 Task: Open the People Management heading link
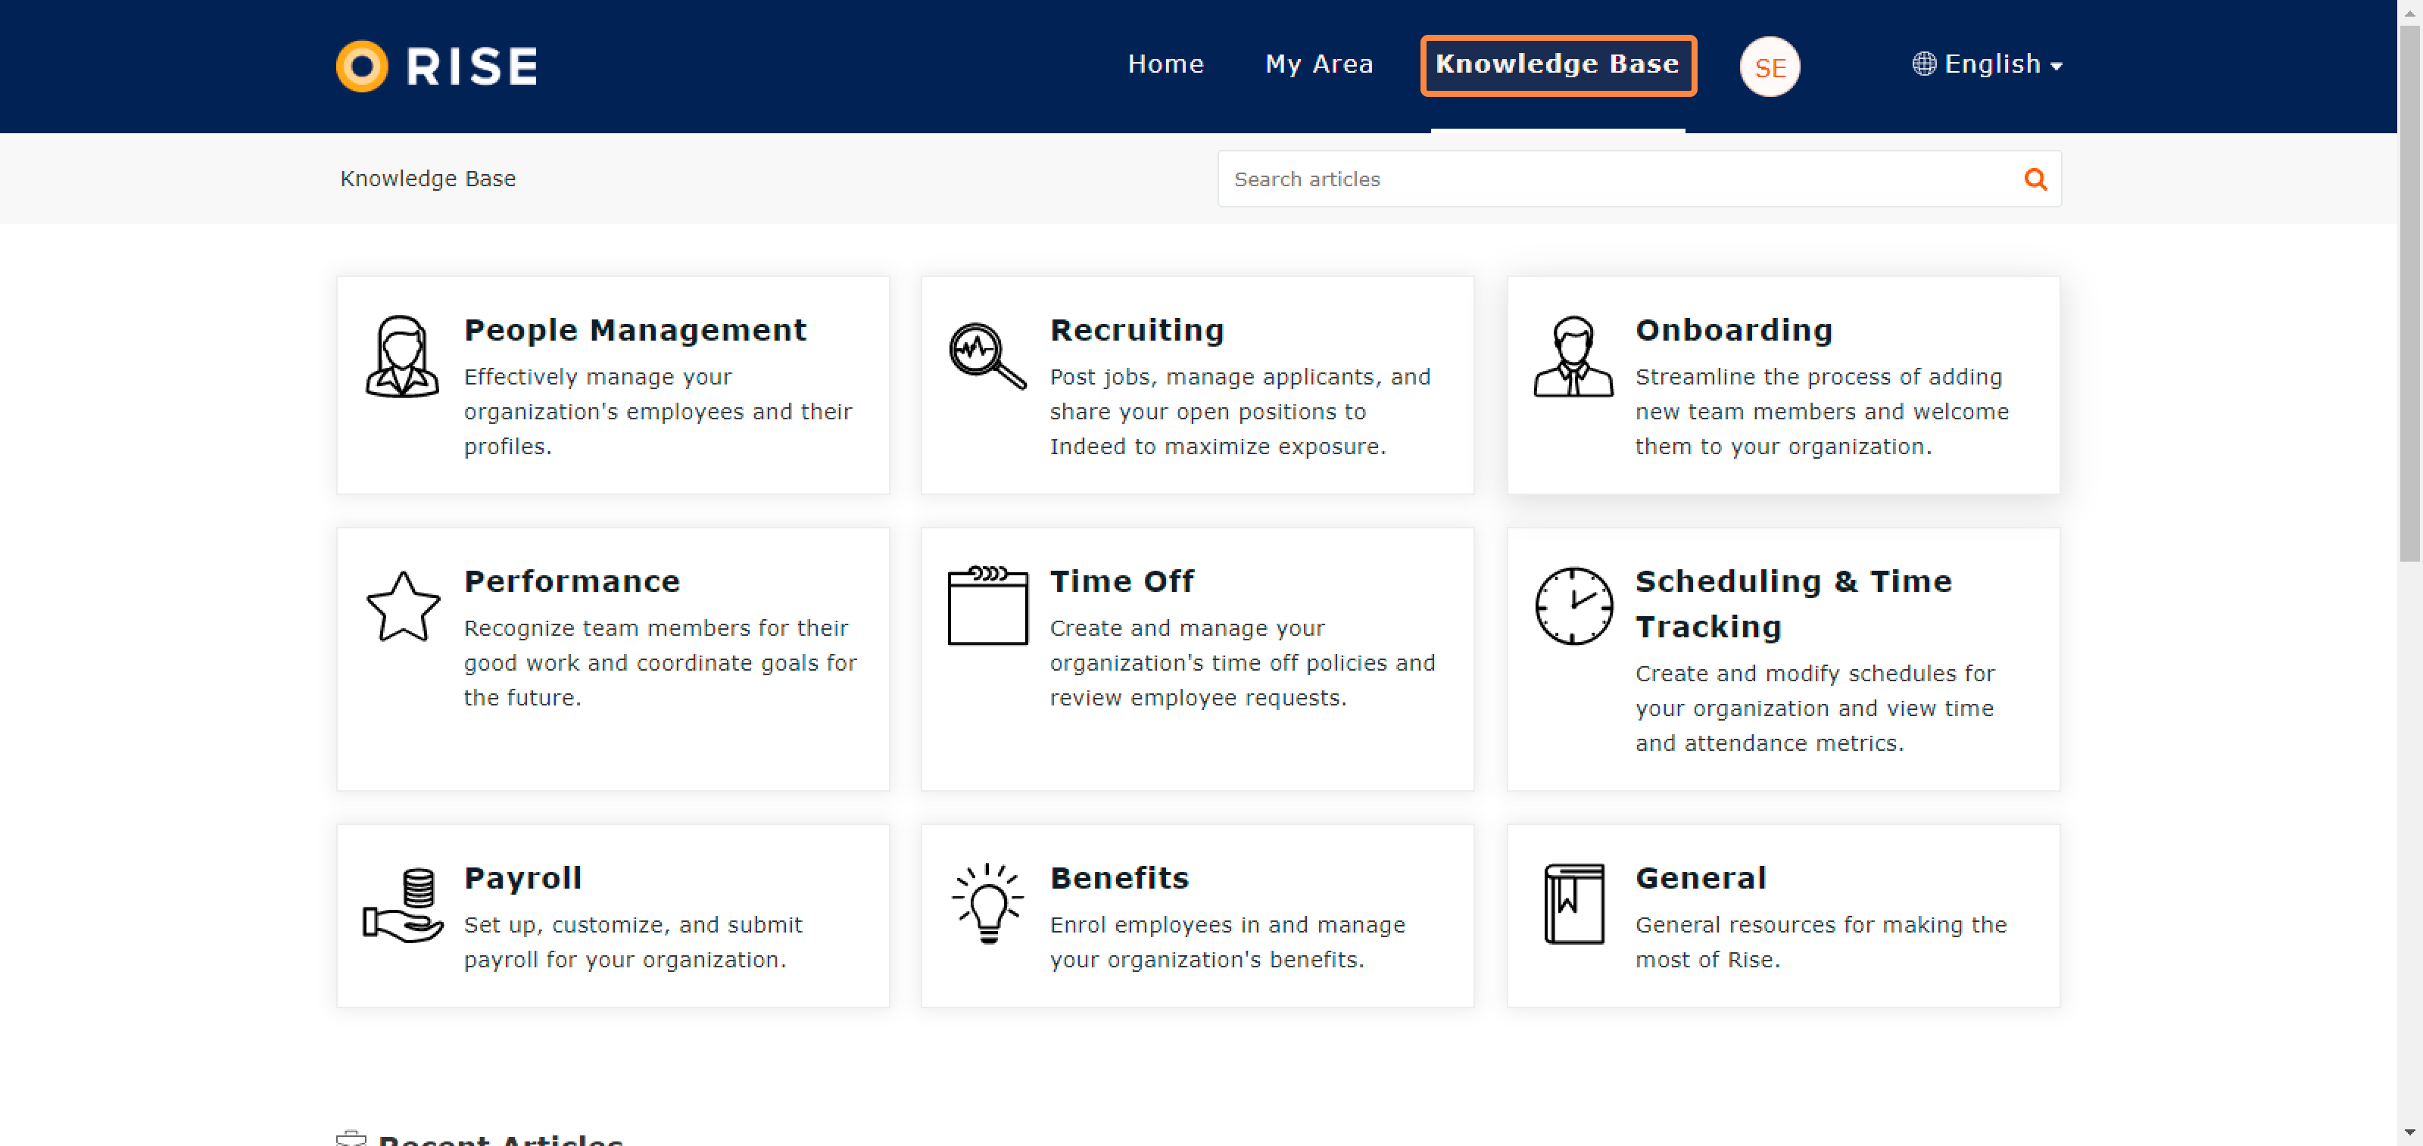(x=635, y=330)
